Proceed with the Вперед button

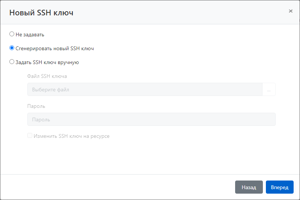tap(279, 187)
